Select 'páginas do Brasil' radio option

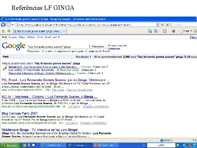click(x=86, y=51)
